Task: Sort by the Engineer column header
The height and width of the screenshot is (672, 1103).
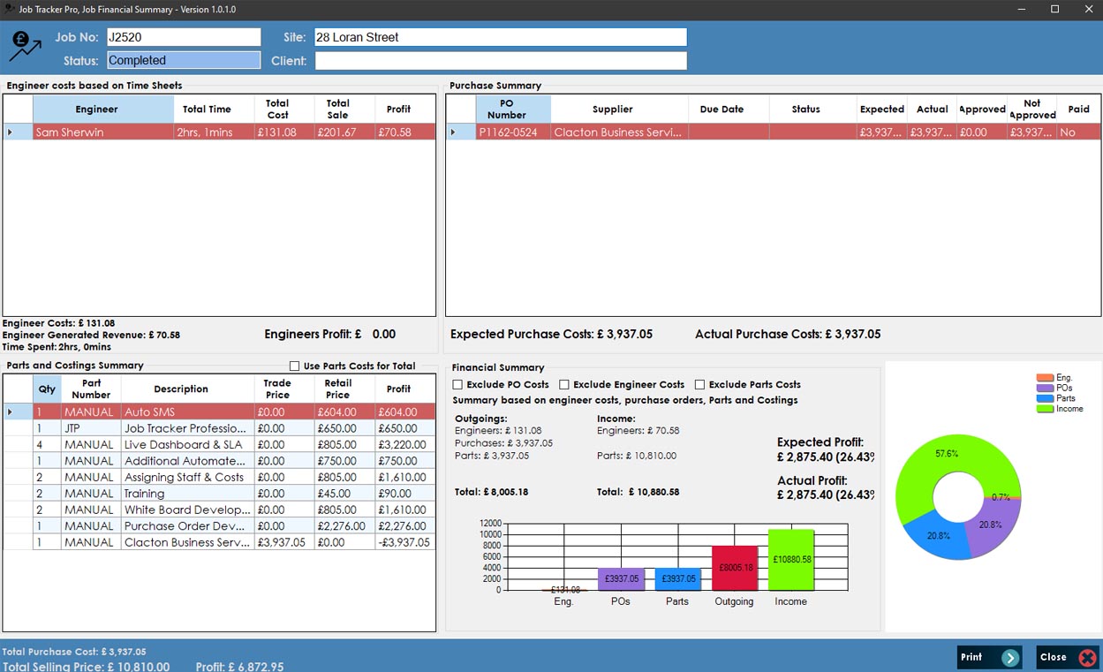Action: tap(103, 109)
